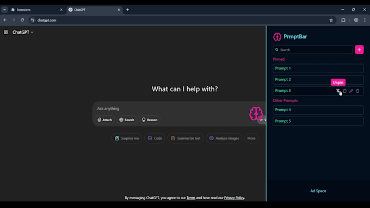Open the Privacy Policy link
370x208 pixels.
[x=234, y=198]
